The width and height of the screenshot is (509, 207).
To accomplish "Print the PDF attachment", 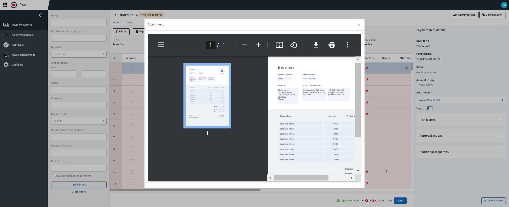I will (332, 45).
